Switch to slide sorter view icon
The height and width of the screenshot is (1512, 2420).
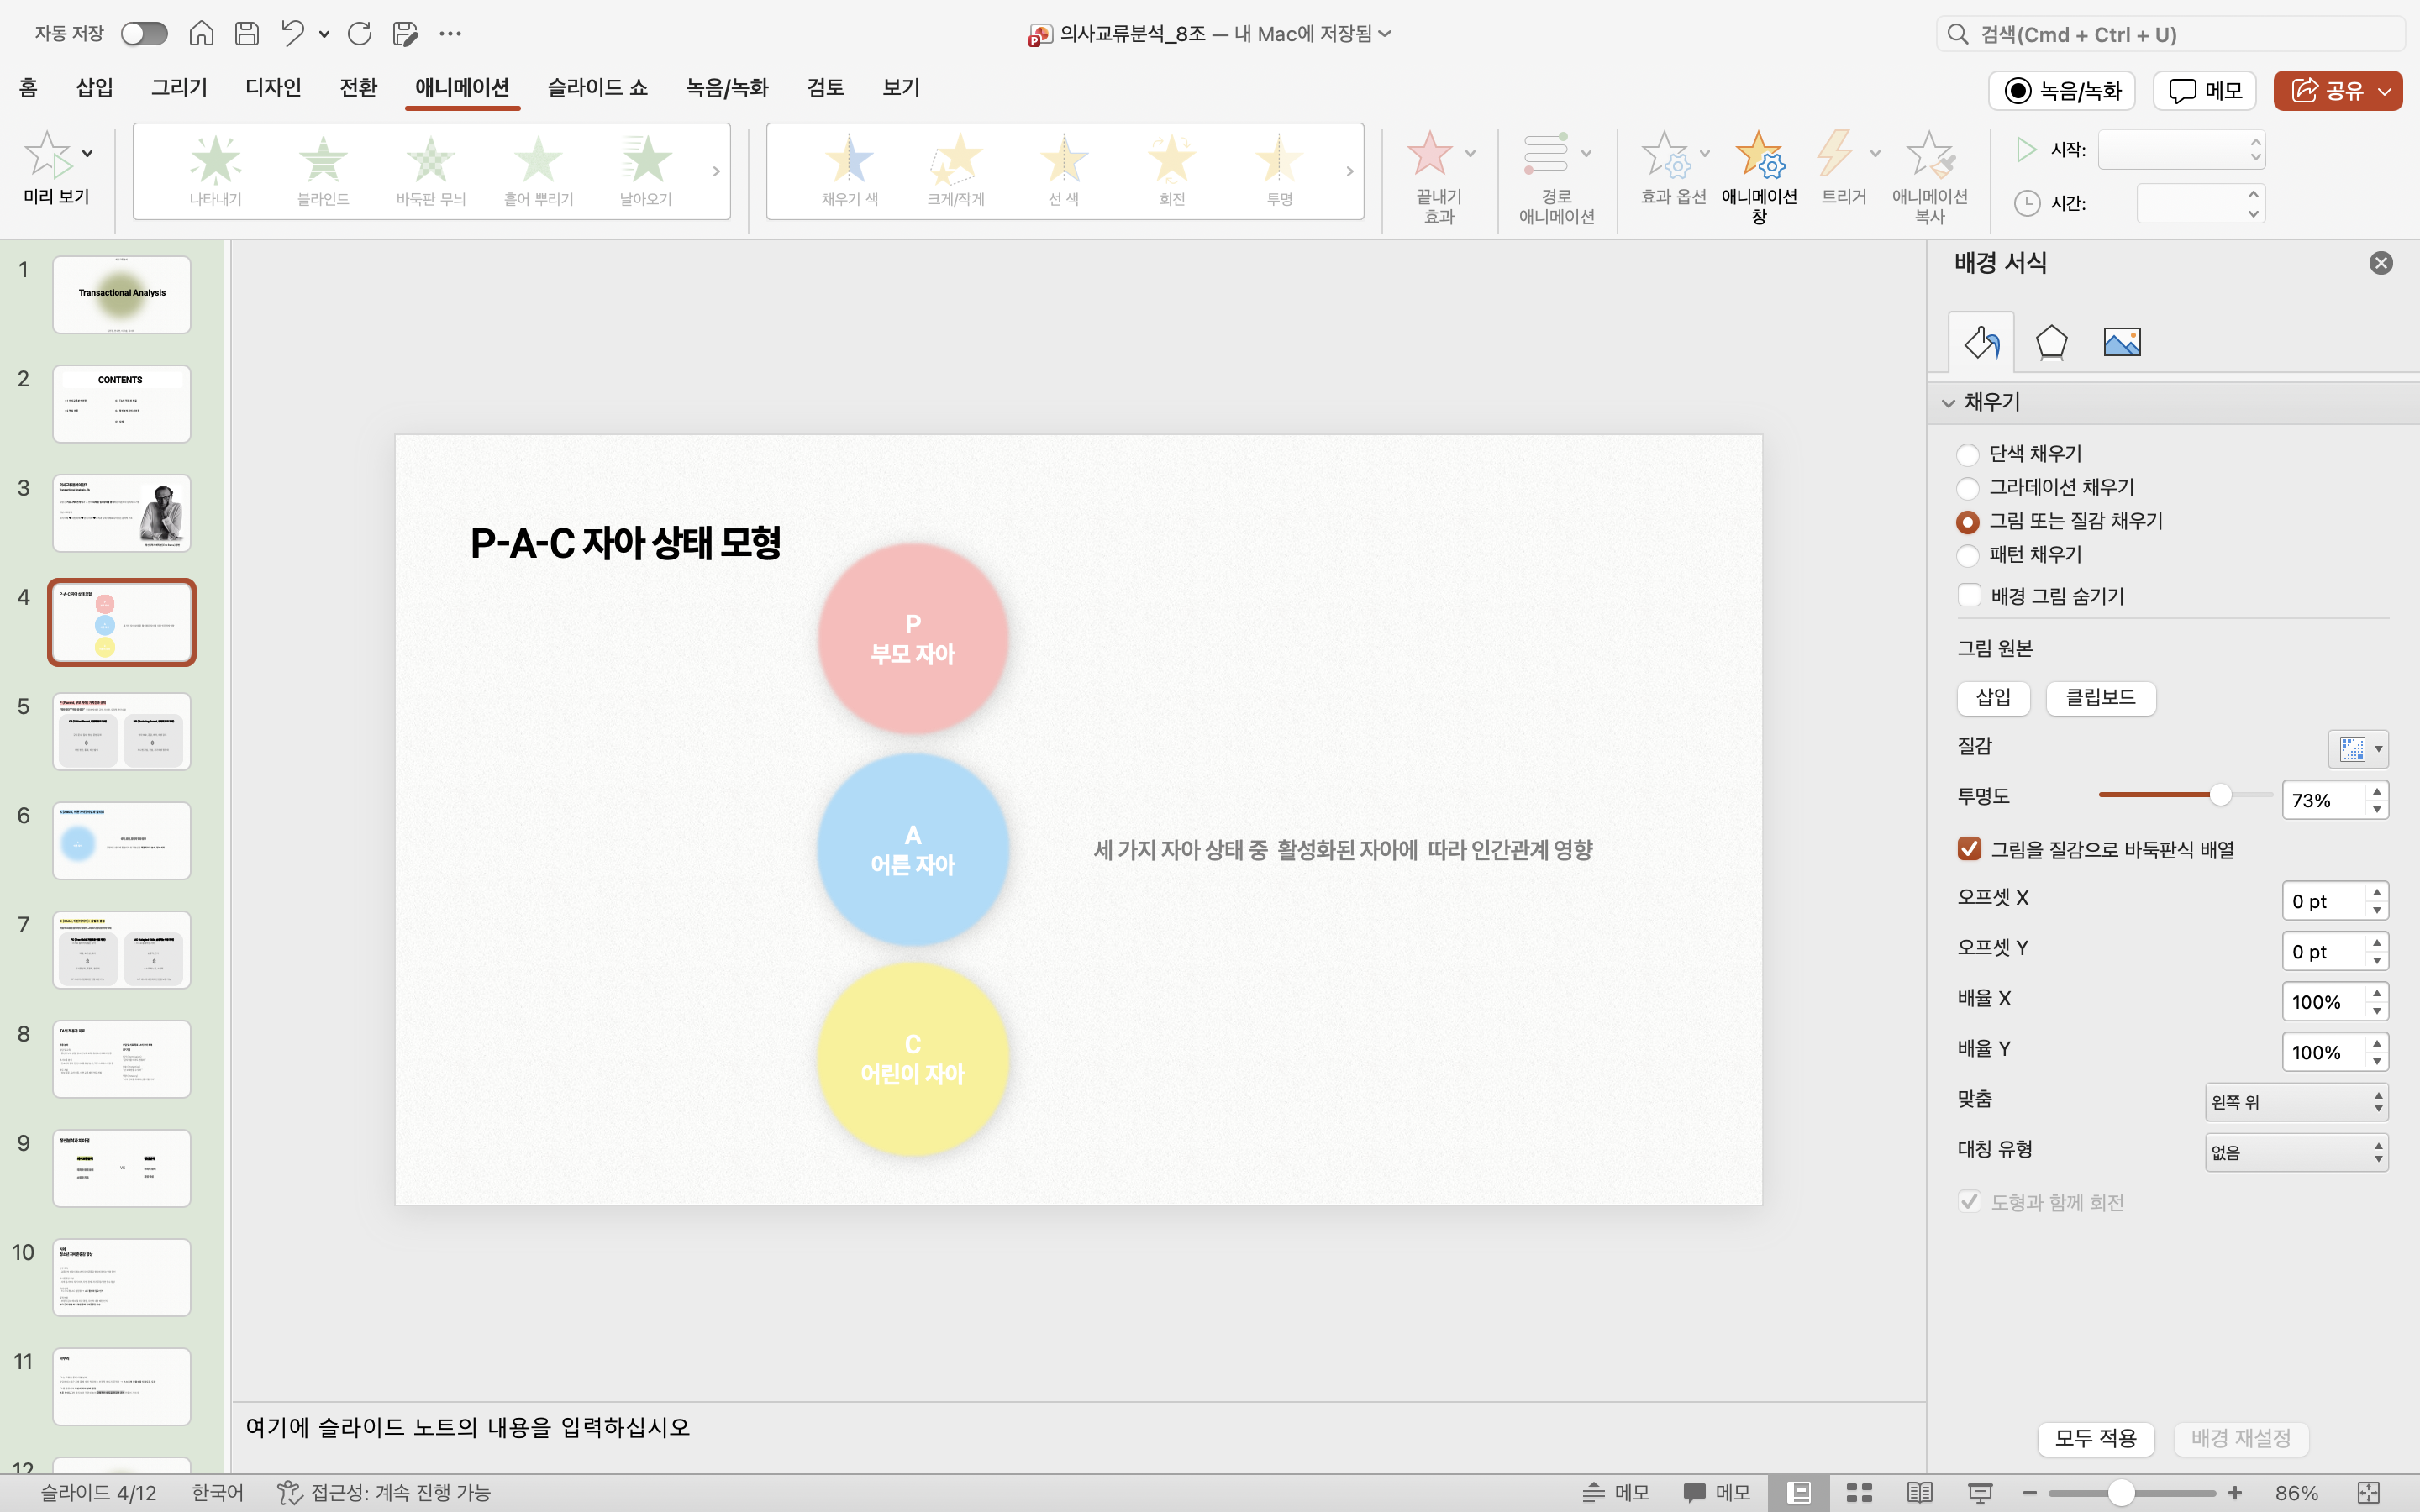tap(1859, 1492)
